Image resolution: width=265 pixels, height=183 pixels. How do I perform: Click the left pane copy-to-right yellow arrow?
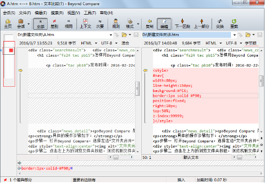20,70
